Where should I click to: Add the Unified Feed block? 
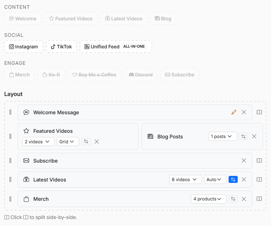point(116,47)
